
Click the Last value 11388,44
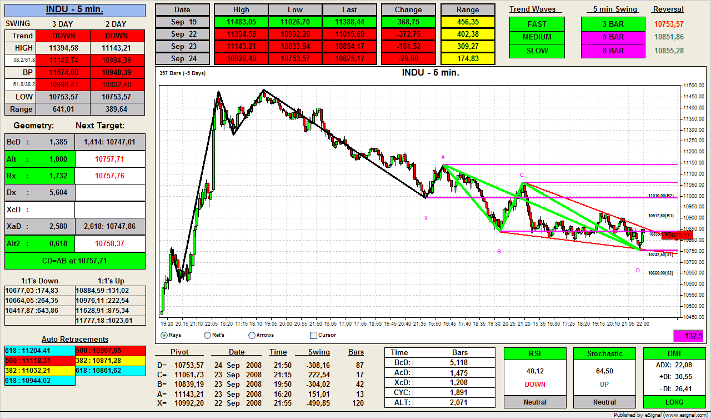(349, 22)
